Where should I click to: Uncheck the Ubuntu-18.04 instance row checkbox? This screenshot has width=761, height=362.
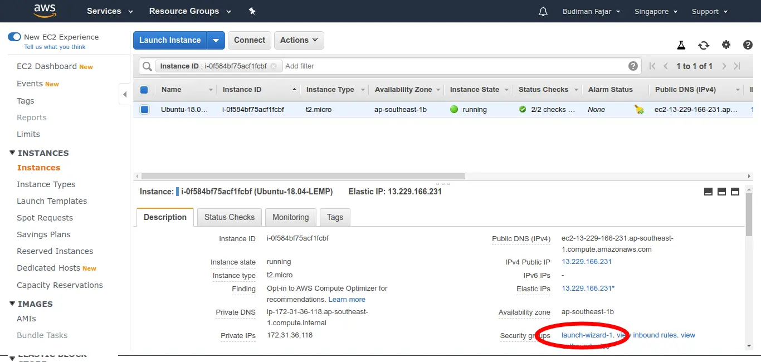coord(144,110)
